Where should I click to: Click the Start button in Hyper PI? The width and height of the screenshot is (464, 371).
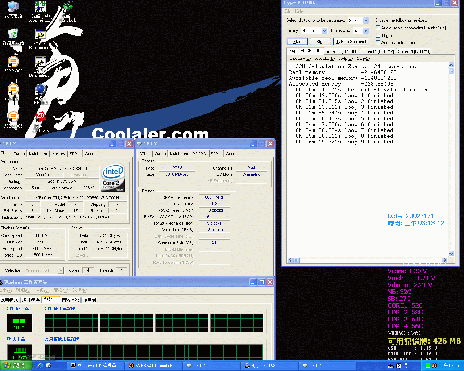[x=297, y=42]
